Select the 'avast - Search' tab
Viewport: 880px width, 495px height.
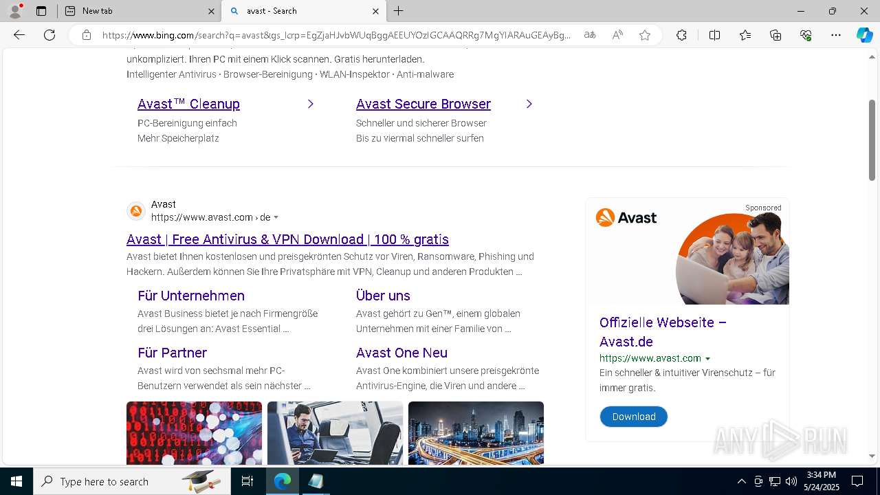pyautogui.click(x=304, y=11)
